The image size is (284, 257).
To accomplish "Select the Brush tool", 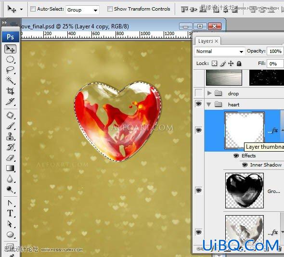I will point(10,126).
